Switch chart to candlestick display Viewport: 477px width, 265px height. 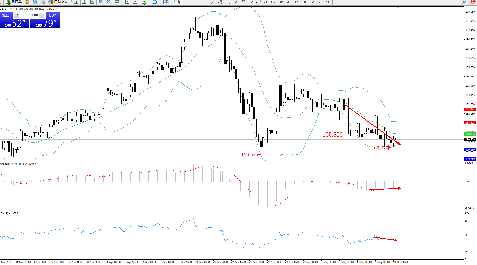[84, 2]
